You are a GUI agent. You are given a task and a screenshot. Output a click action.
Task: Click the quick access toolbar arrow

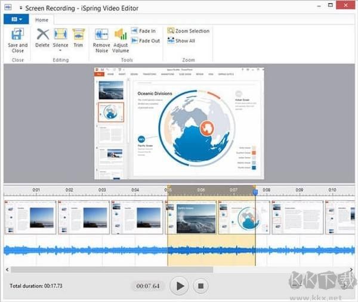pos(21,8)
